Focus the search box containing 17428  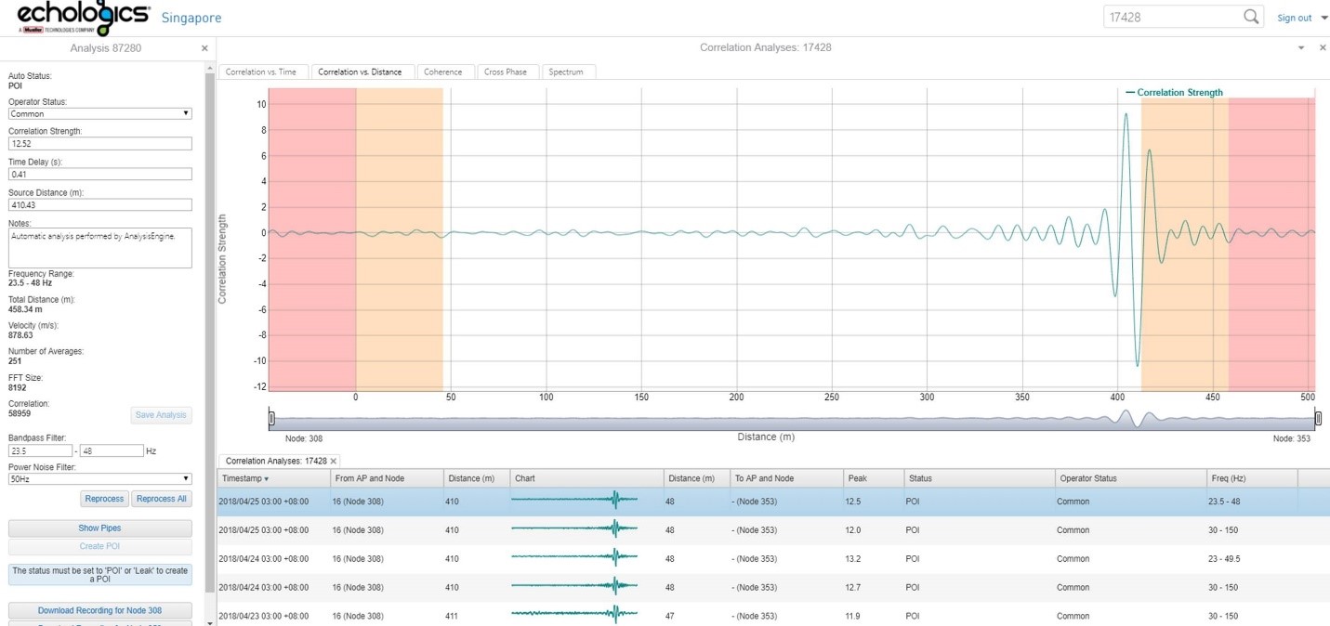[x=1173, y=17]
